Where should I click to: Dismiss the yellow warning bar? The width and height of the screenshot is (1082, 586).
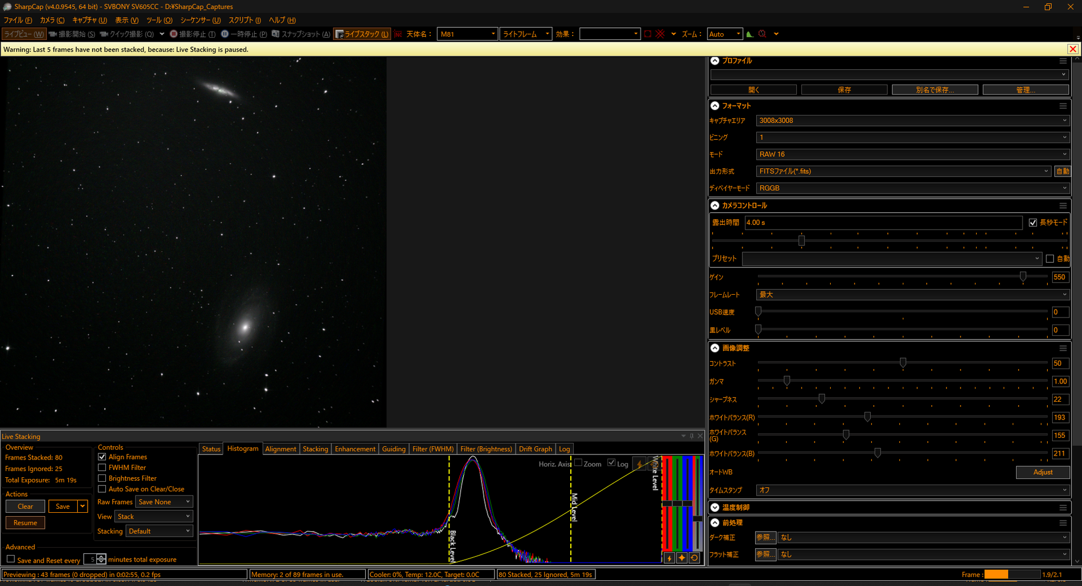(x=1073, y=49)
